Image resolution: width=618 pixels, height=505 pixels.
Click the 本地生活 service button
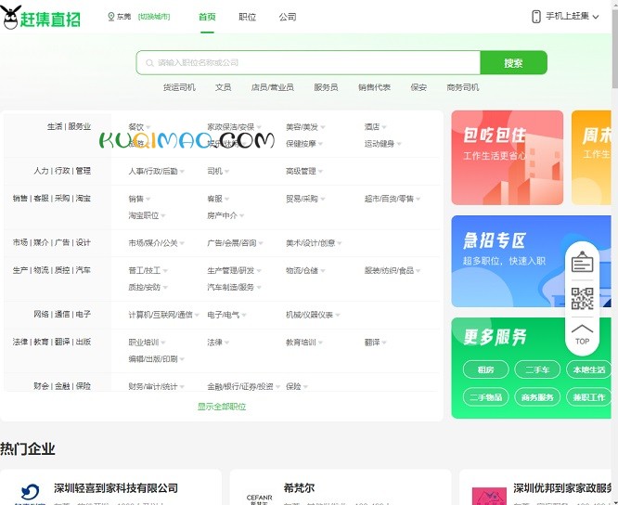pyautogui.click(x=589, y=369)
